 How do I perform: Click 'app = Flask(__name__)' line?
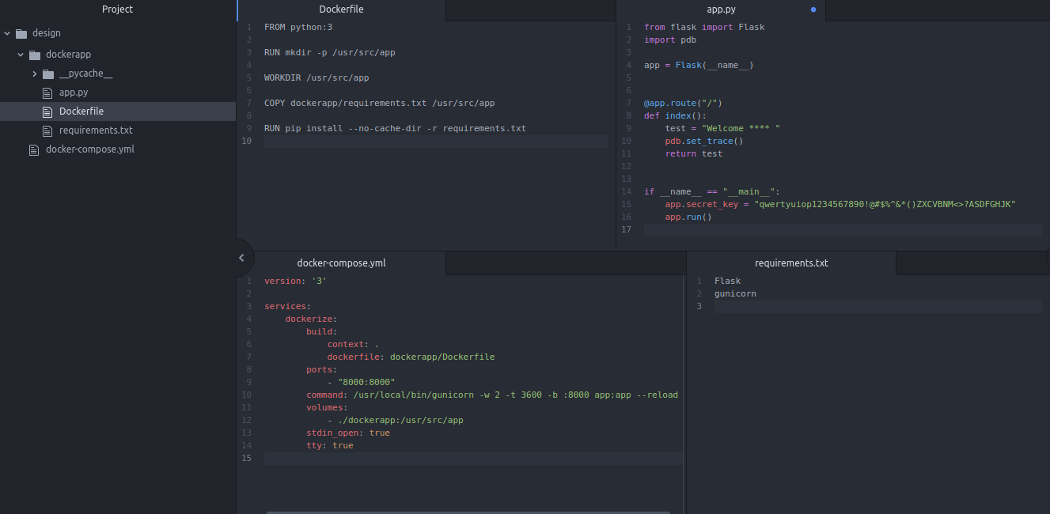[699, 65]
